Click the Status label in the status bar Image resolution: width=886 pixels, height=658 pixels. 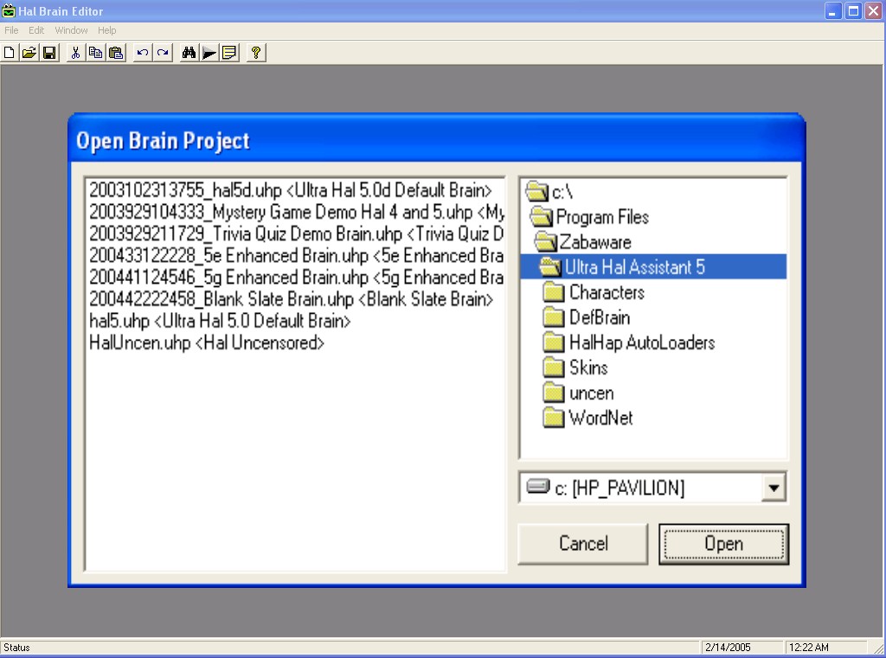16,648
